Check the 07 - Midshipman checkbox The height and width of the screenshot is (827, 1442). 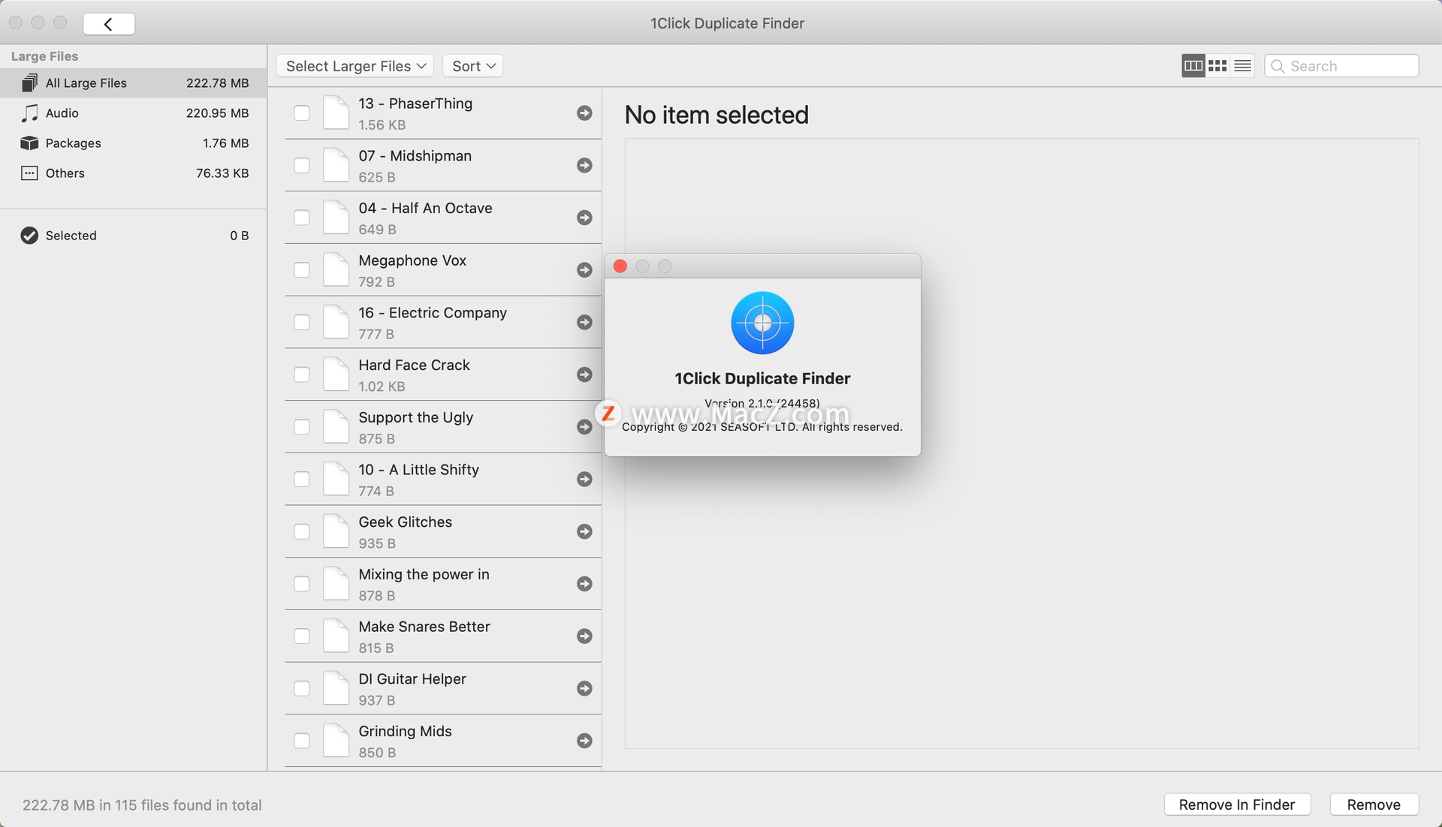pyautogui.click(x=302, y=165)
